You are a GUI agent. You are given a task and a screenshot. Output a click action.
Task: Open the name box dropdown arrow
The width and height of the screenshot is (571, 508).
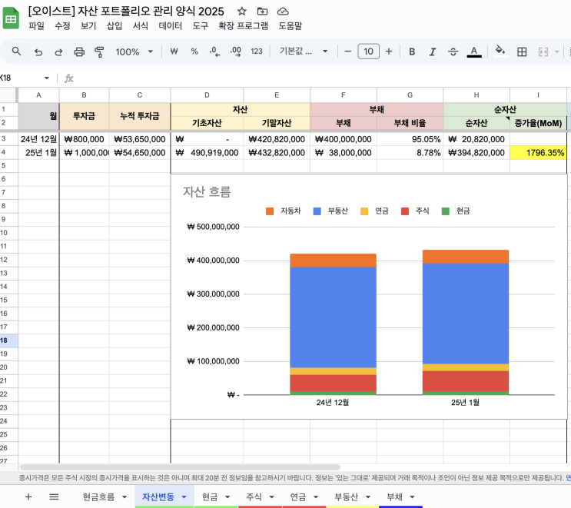[x=47, y=78]
